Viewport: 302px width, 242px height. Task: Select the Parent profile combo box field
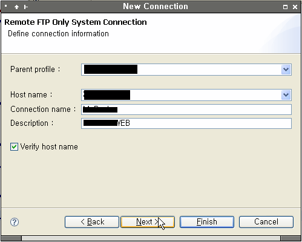[186, 70]
